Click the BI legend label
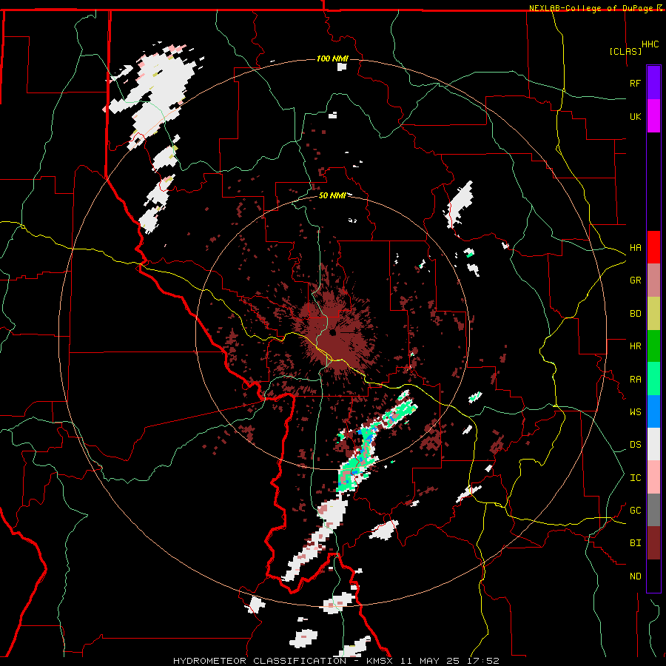The height and width of the screenshot is (666, 666). [635, 543]
